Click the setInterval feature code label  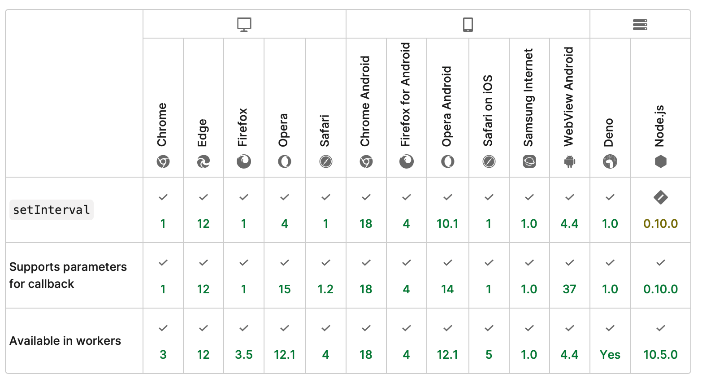pos(52,210)
